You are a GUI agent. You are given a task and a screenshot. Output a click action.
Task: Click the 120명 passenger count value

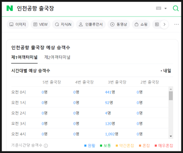click(110, 124)
